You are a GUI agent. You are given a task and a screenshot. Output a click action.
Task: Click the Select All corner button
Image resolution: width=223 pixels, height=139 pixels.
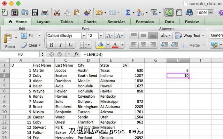point(5,60)
